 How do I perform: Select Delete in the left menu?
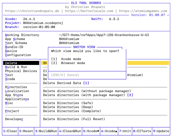point(21,63)
